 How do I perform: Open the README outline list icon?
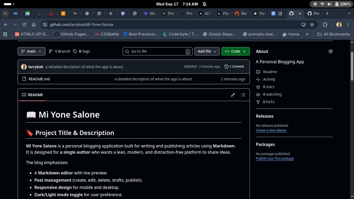[243, 95]
